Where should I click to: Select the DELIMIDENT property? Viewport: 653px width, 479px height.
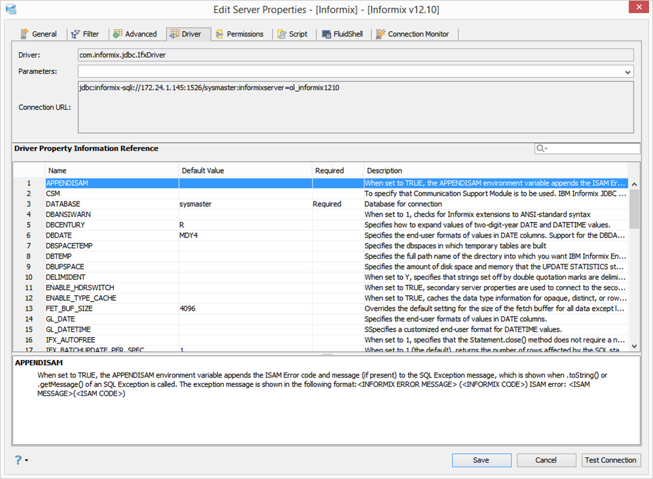coord(321,277)
